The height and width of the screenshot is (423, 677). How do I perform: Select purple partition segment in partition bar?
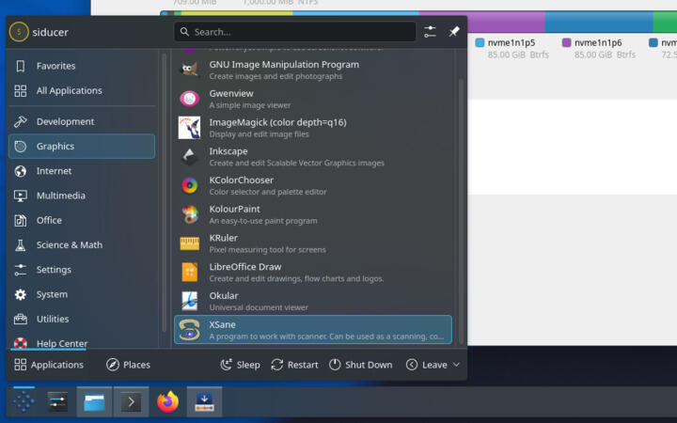click(x=481, y=23)
